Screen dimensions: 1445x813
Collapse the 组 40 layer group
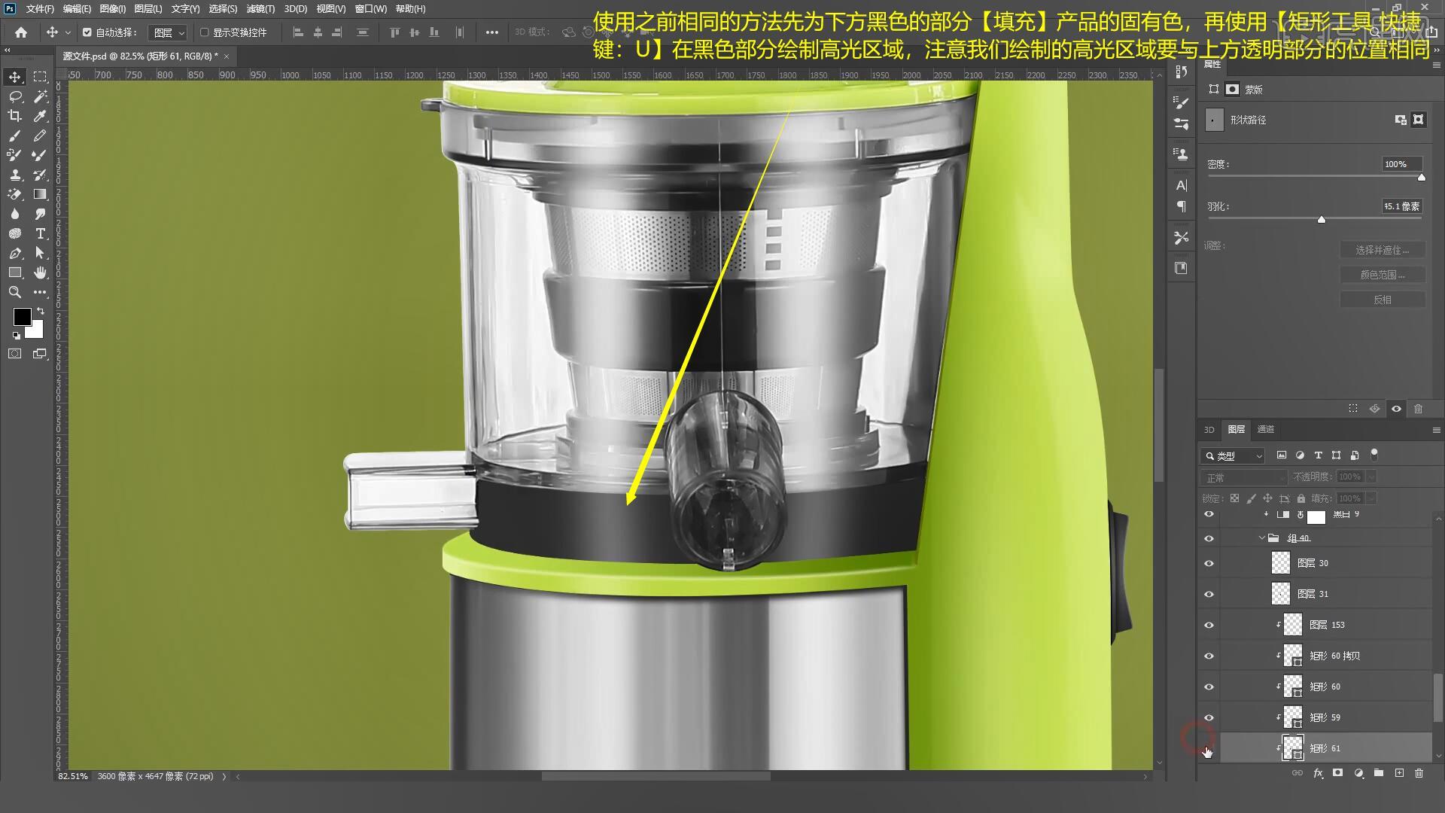tap(1262, 538)
